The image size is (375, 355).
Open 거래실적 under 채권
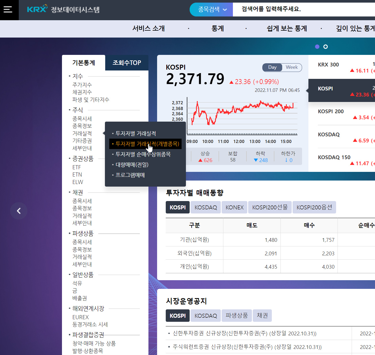(82, 216)
